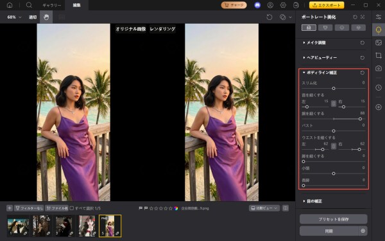Toggle the すべて選択 checkbox
385x241 pixels.
click(72, 208)
